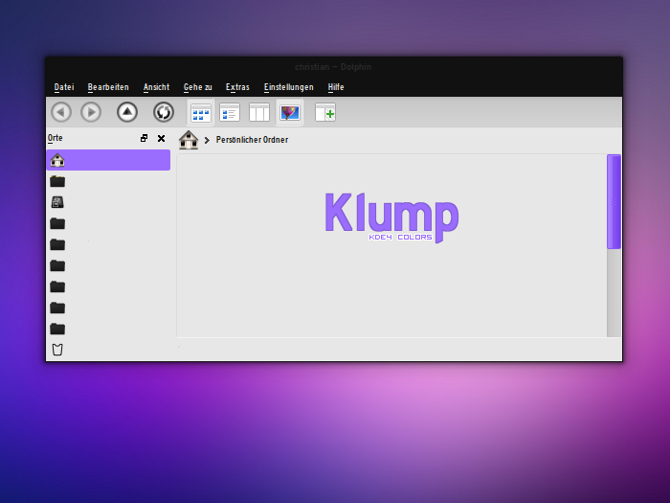670x503 pixels.
Task: Select the drive device entry in Orte
Action: click(x=57, y=202)
